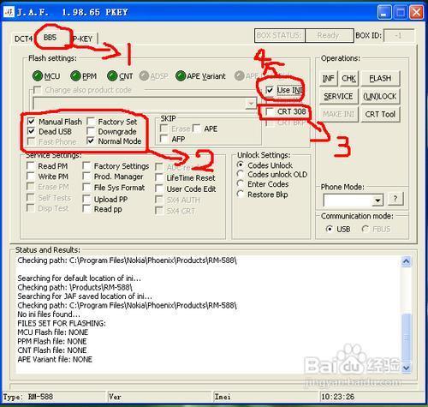This screenshot has height=407, width=428.
Task: Toggle the Use INI checkbox
Action: pos(270,90)
